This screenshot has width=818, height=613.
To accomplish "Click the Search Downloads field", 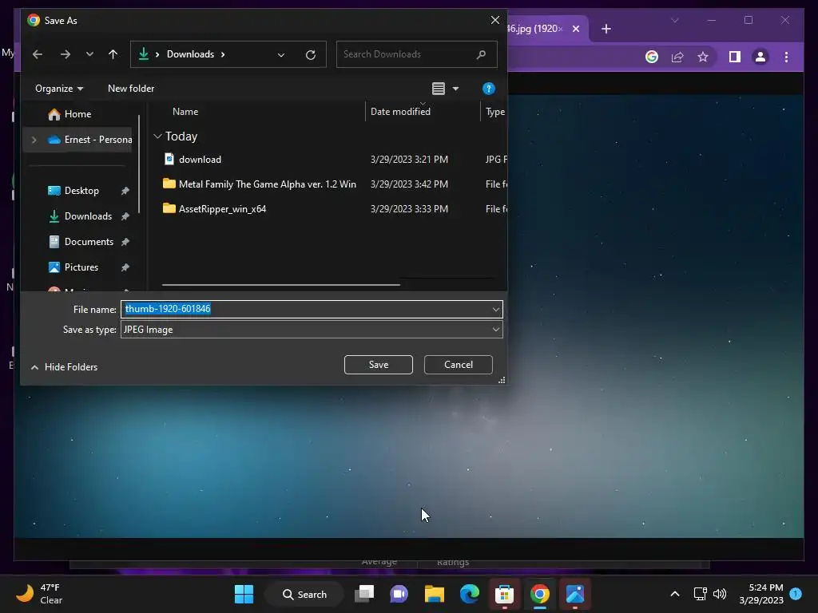I will (416, 54).
